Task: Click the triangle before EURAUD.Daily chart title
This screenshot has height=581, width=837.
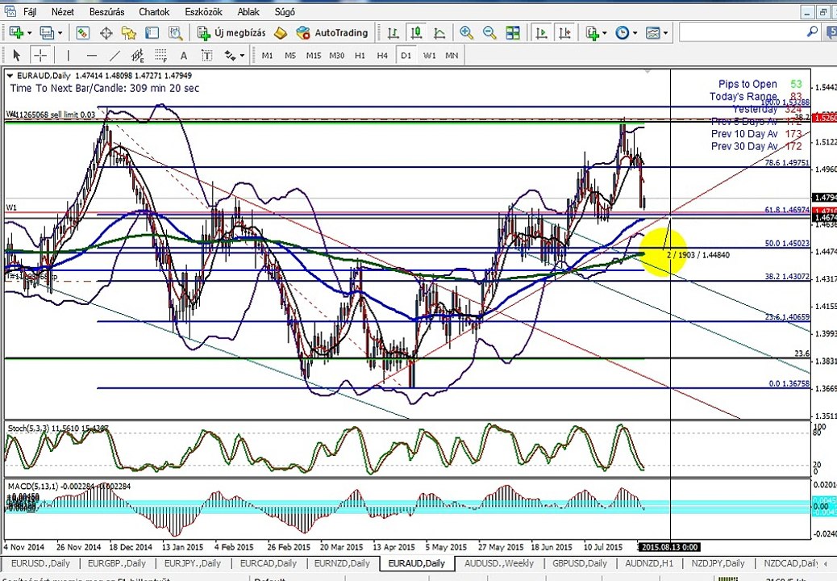Action: [10, 76]
